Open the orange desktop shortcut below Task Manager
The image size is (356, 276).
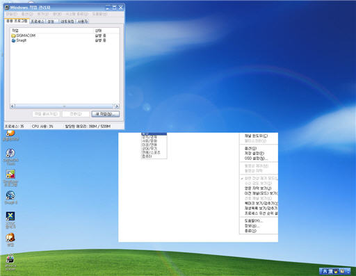pyautogui.click(x=10, y=136)
